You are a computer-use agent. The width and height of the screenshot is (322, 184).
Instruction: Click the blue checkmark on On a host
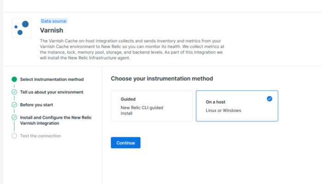pos(270,99)
